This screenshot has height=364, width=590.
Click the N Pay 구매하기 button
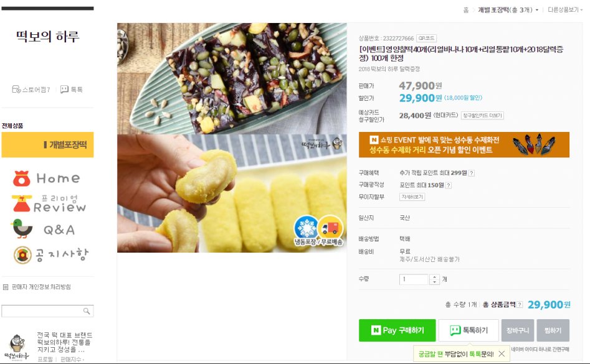(x=397, y=330)
